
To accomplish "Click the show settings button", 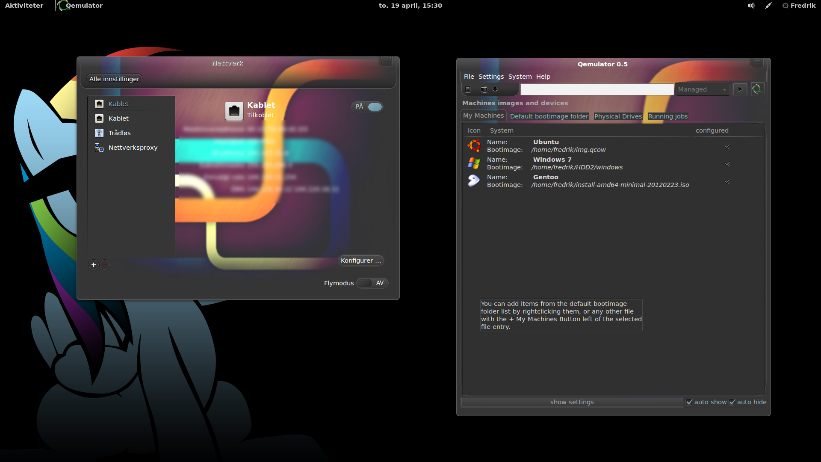I will 572,402.
